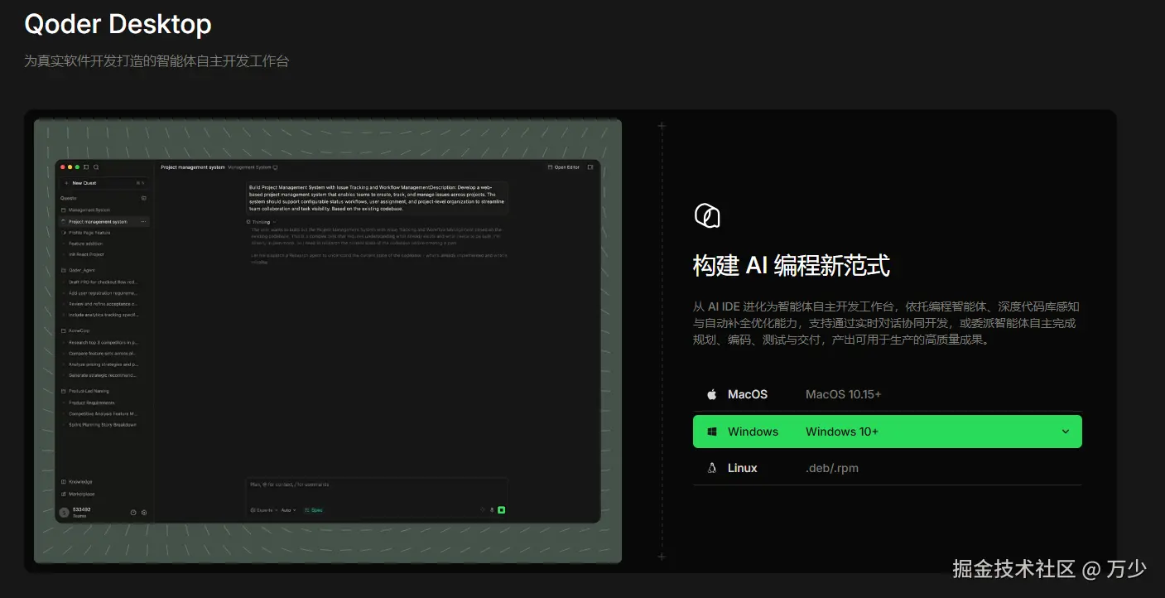1165x598 pixels.
Task: Click the sparkle enhance icon in the chat box
Action: coord(483,509)
